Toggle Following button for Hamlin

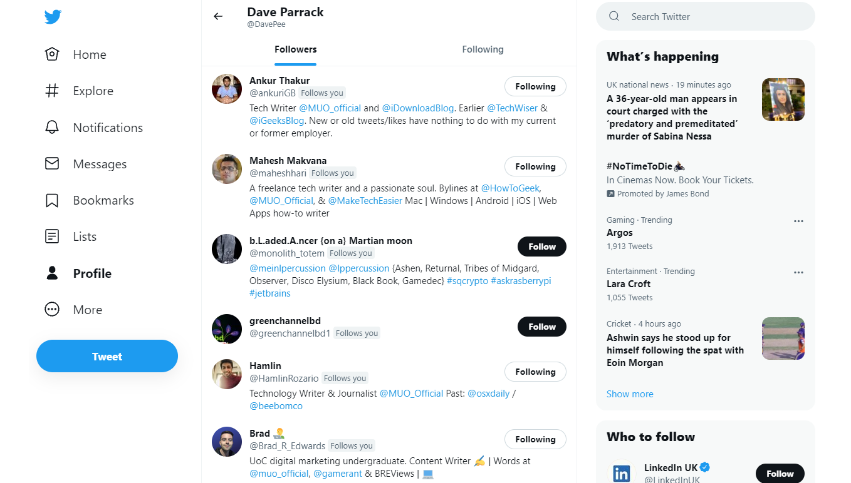(x=535, y=372)
